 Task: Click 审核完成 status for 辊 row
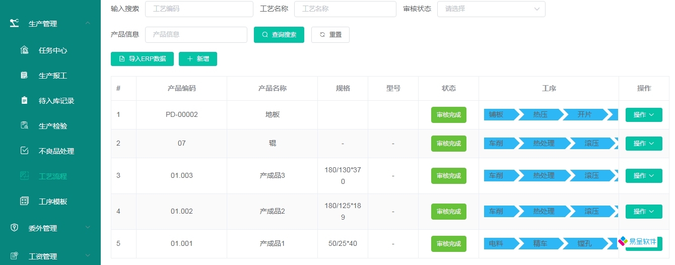[x=449, y=144]
